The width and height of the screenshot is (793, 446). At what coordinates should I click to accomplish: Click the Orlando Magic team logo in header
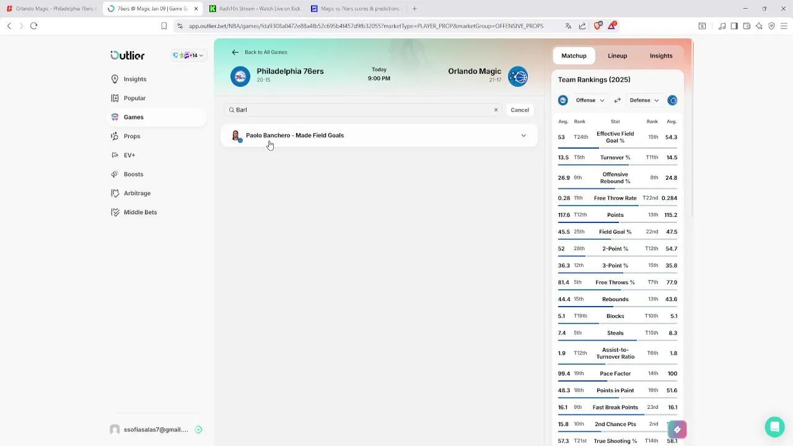(518, 76)
